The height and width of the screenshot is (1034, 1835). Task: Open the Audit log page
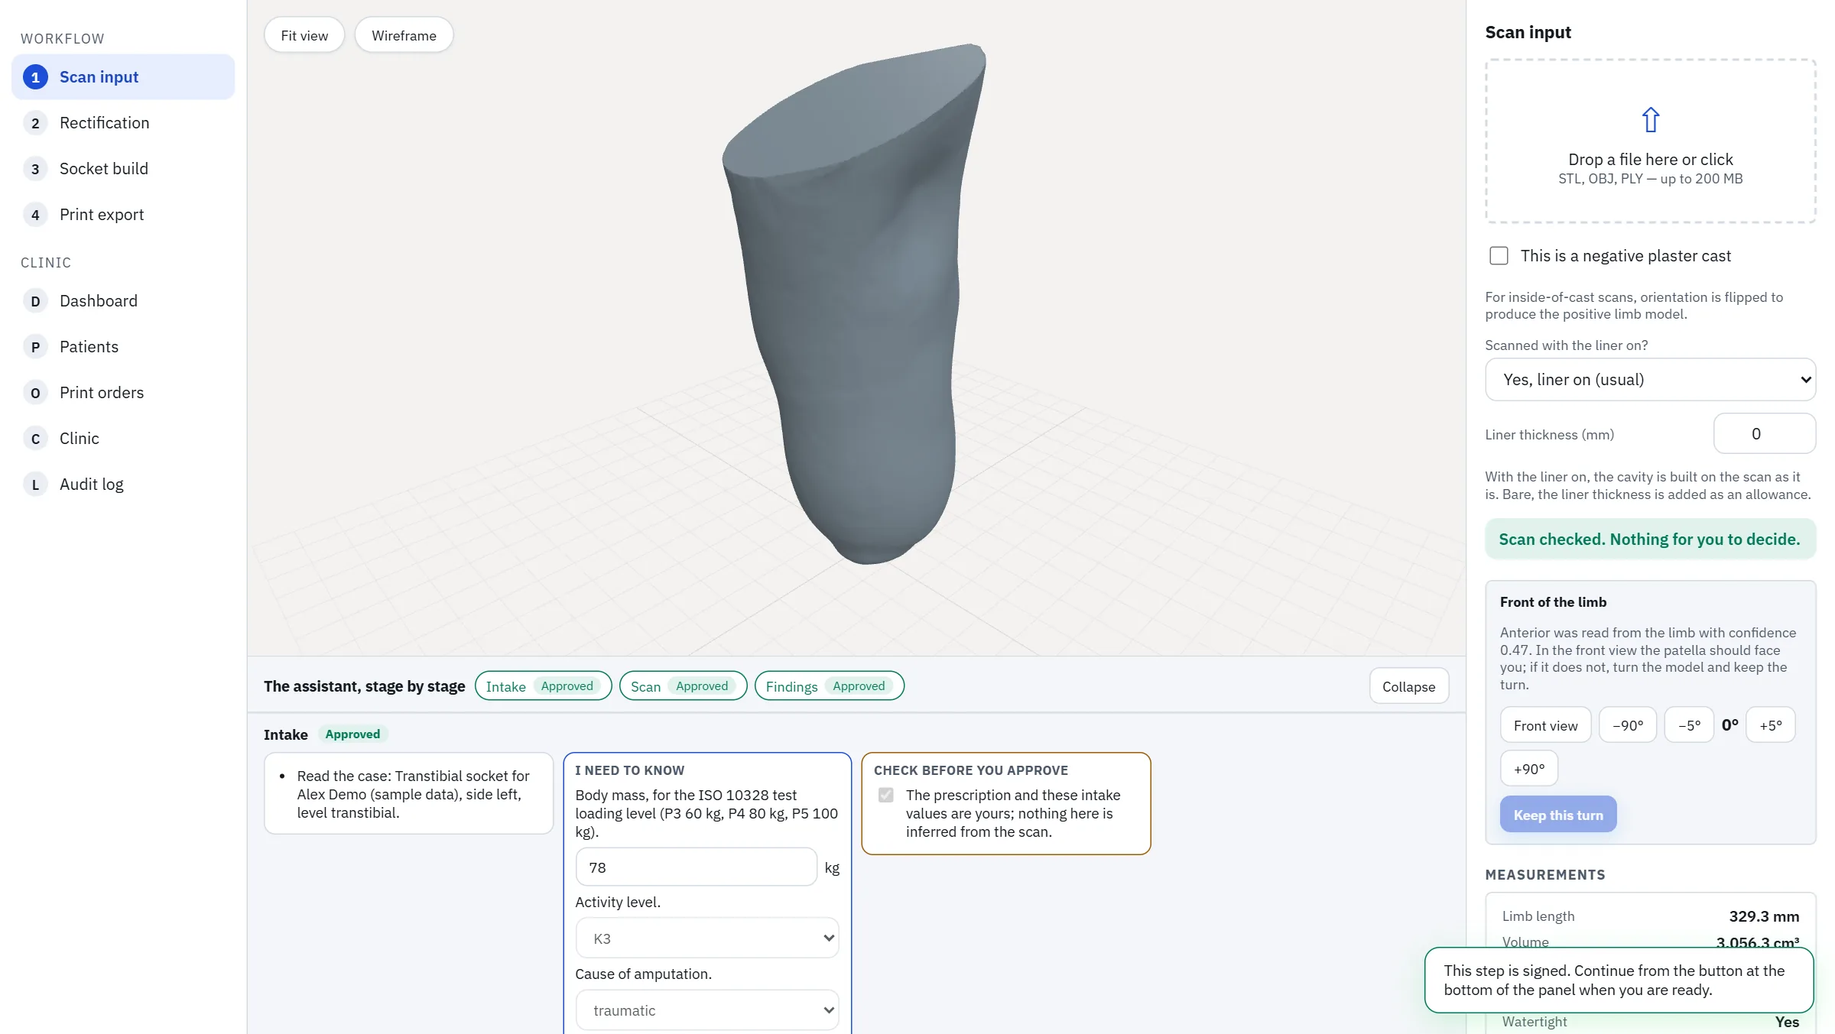(x=123, y=485)
